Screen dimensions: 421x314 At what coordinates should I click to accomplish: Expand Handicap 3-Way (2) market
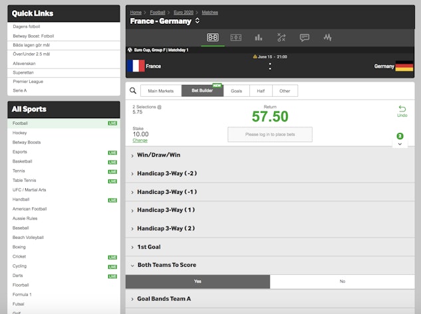click(x=270, y=228)
